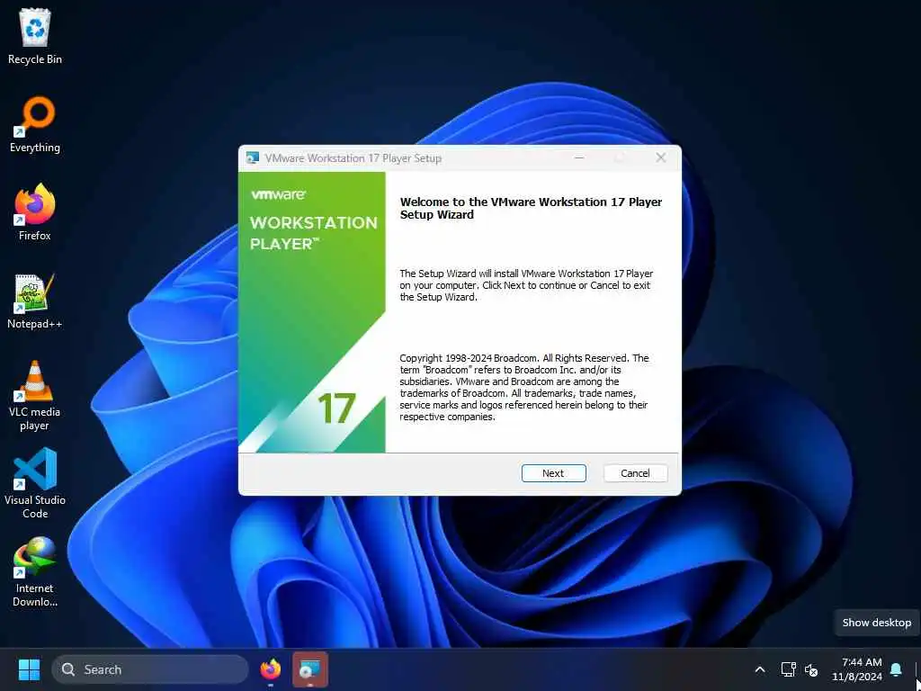Click the VMware installer taskbar icon
Screen dimensions: 921x691
click(309, 669)
